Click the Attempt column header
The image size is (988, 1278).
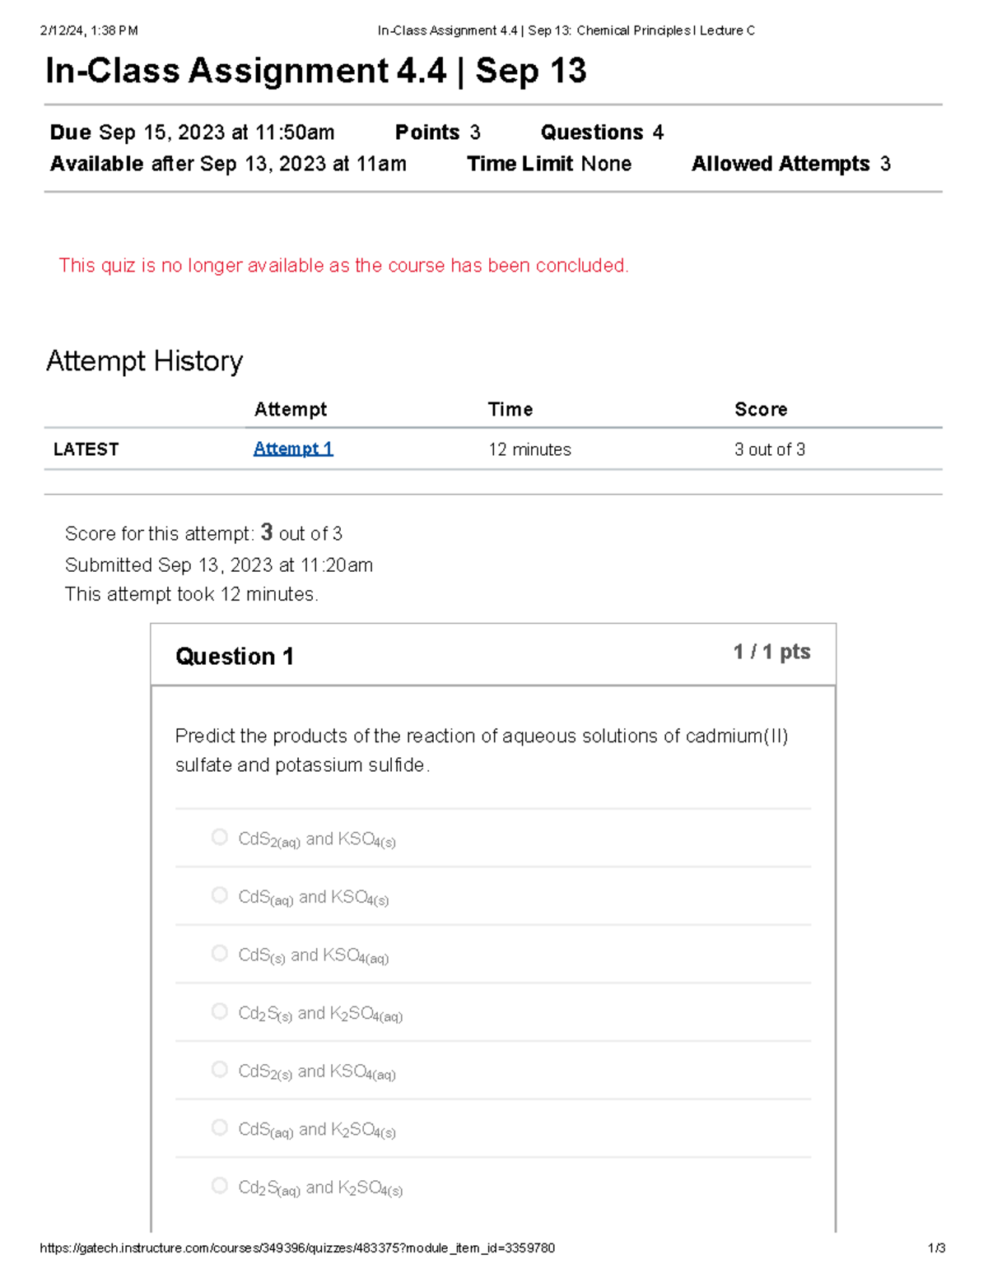click(x=290, y=410)
